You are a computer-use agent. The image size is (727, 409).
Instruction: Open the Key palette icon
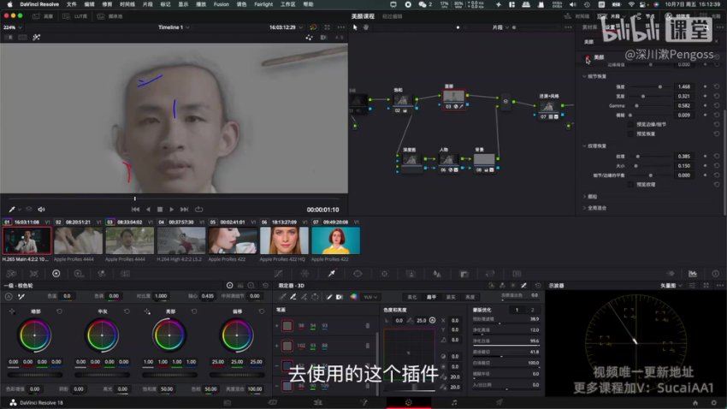pyautogui.click(x=464, y=274)
